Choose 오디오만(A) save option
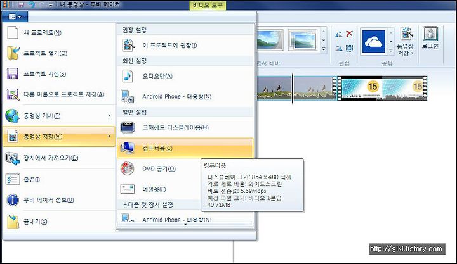Image resolution: width=457 pixels, height=264 pixels. [x=185, y=76]
